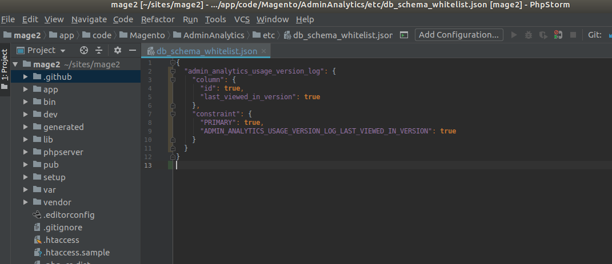This screenshot has width=612, height=264.
Task: Click AdminAnalytics breadcrumb in navigation bar
Action: click(209, 35)
